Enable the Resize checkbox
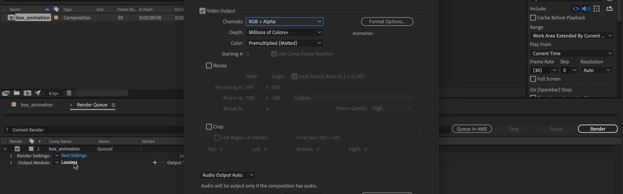This screenshot has height=194, width=623. tap(209, 66)
